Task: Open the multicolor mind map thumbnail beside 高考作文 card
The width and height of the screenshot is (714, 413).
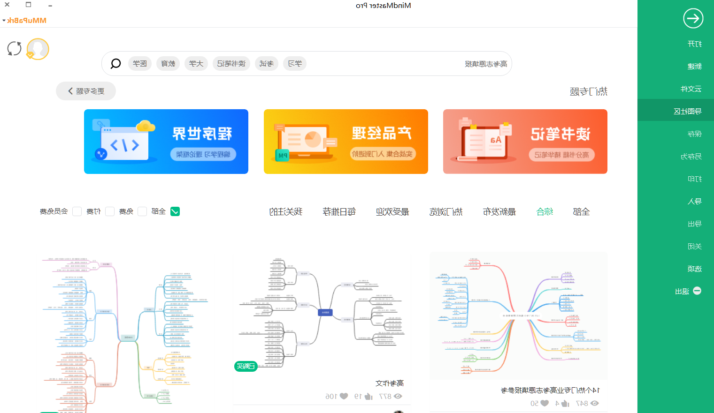Action: [x=126, y=333]
